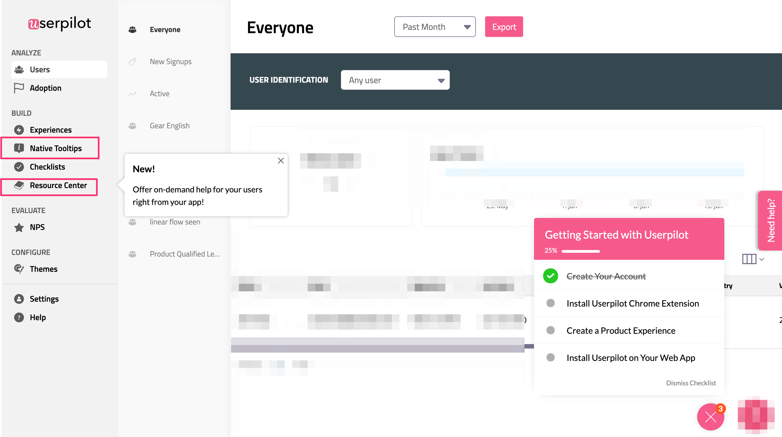782x437 pixels.
Task: Click the Export button
Action: [504, 27]
